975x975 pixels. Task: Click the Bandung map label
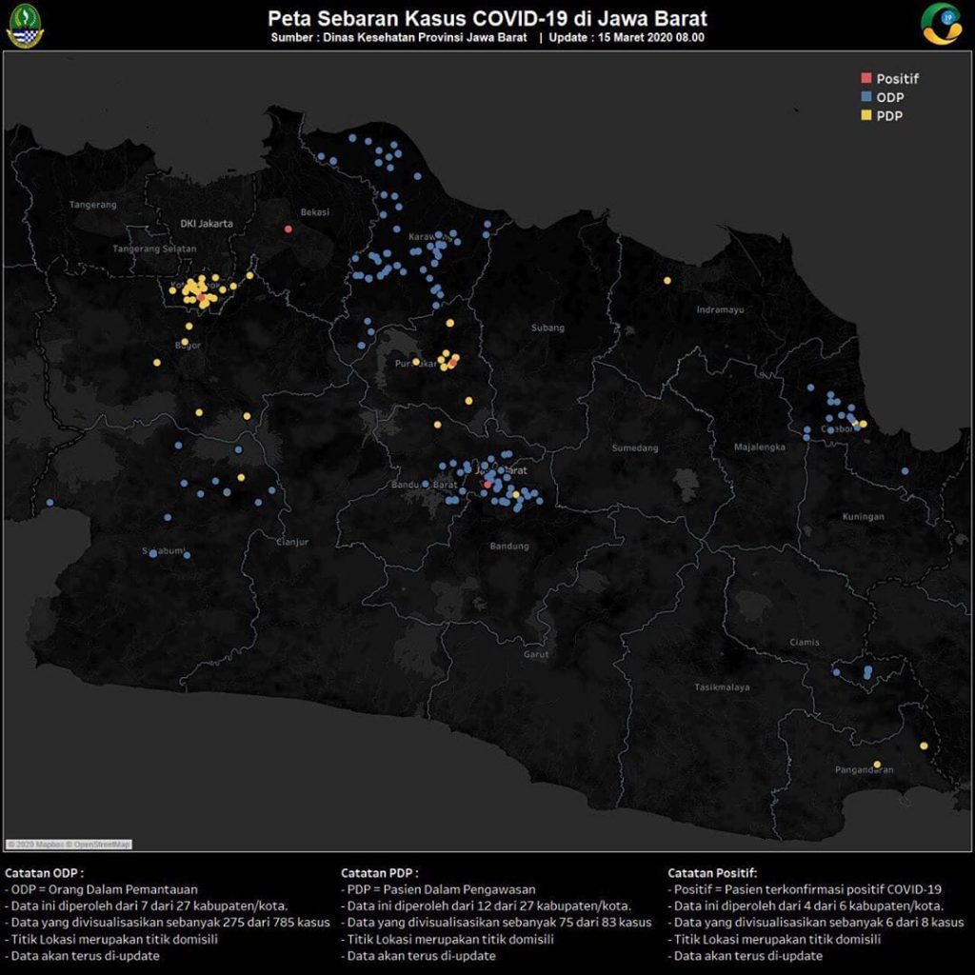pos(509,546)
